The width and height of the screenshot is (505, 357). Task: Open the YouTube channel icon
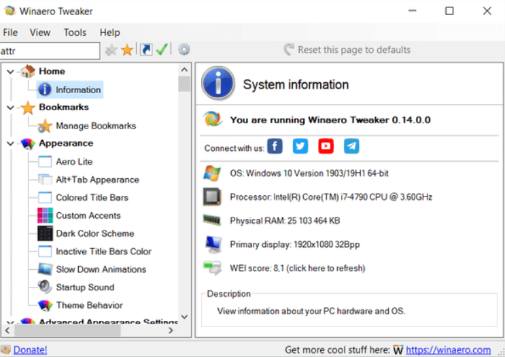point(326,146)
